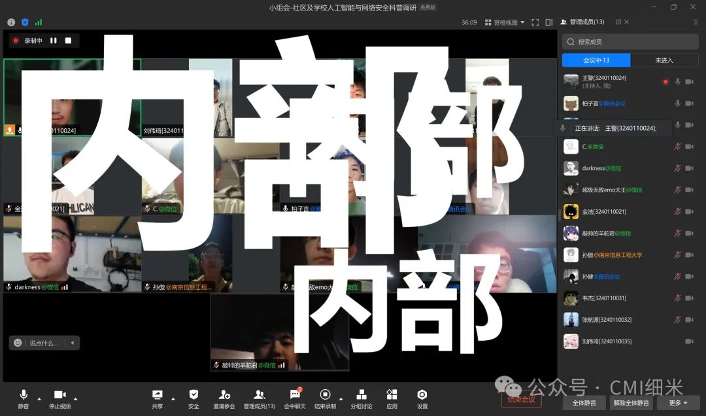Check network signal bars icon at top-left
Image resolution: width=706 pixels, height=416 pixels.
point(39,22)
